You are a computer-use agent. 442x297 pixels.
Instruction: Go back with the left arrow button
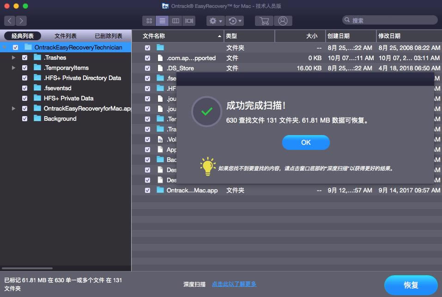click(x=10, y=21)
